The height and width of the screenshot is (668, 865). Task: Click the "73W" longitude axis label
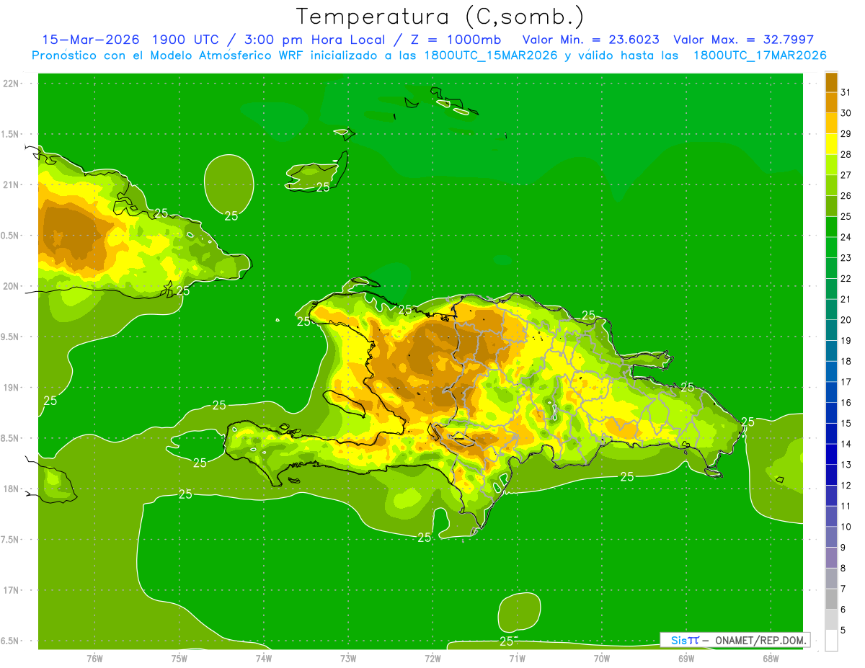click(x=348, y=658)
